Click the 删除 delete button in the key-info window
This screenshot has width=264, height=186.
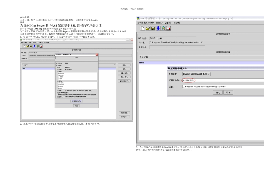coord(124,69)
